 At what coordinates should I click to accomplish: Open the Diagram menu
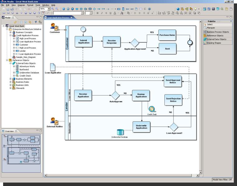(x=21, y=5)
